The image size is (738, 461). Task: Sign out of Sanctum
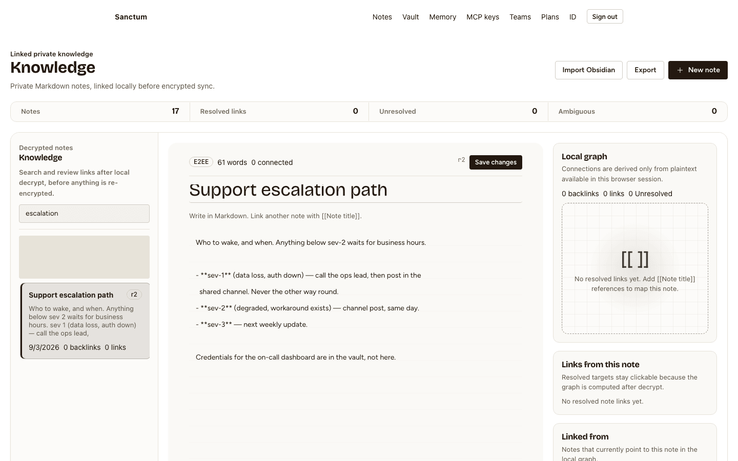605,16
